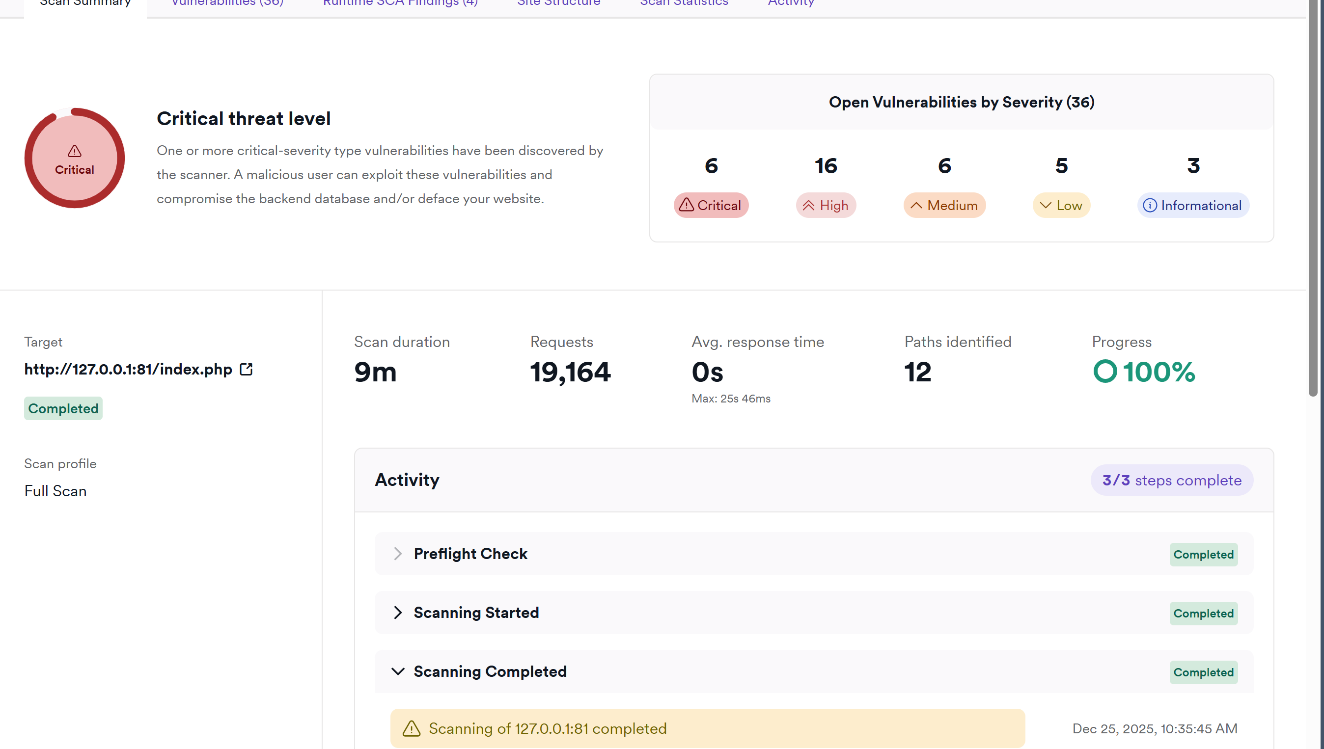Click the http://127.0.0.1:81/index.php target link

point(128,370)
